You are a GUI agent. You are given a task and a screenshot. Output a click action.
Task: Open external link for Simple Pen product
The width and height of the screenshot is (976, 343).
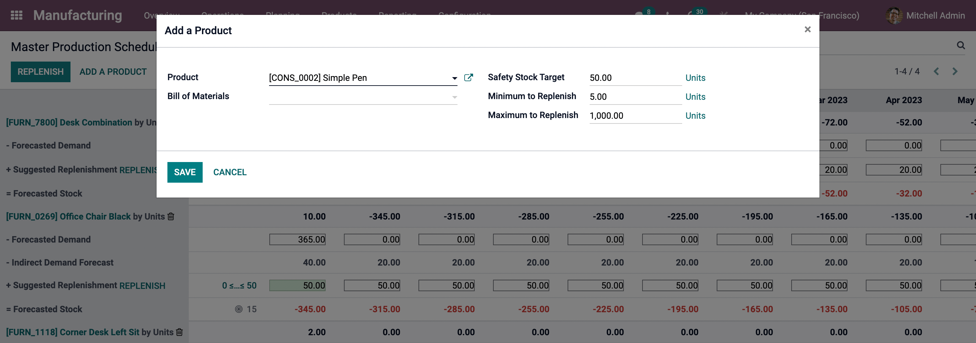pyautogui.click(x=468, y=77)
